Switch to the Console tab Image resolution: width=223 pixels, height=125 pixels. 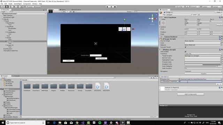pyautogui.click(x=16, y=76)
